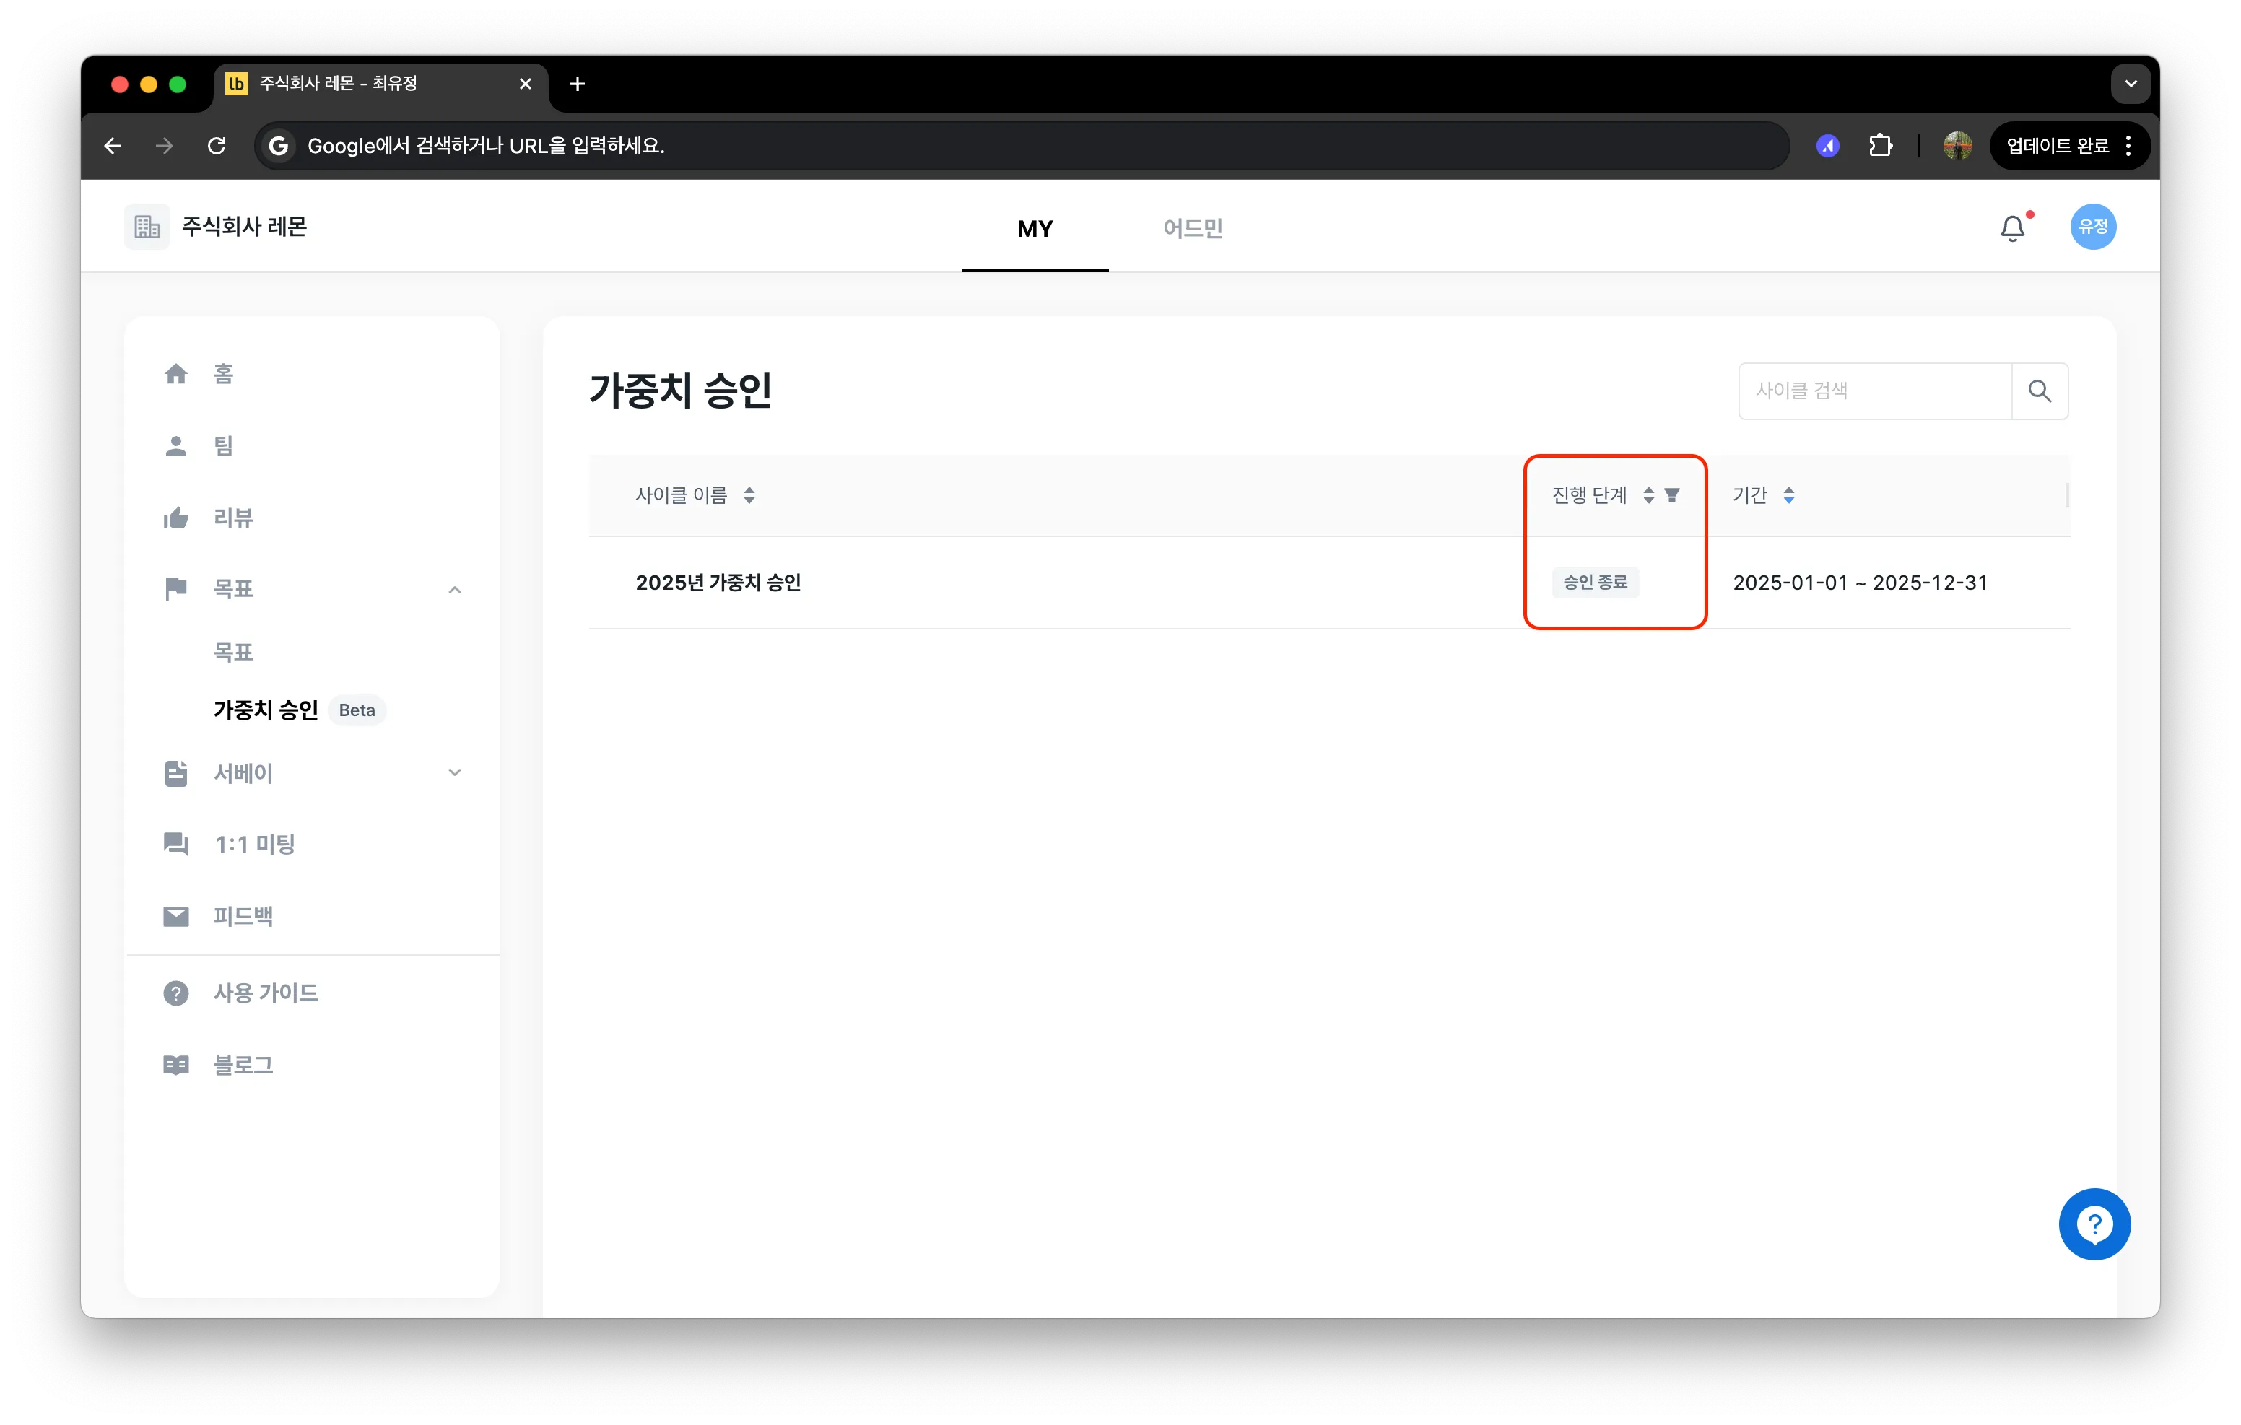Screen dimensions: 2241x1425
Task: Open the 1:1 미팅 chat sidebar item
Action: tap(253, 844)
